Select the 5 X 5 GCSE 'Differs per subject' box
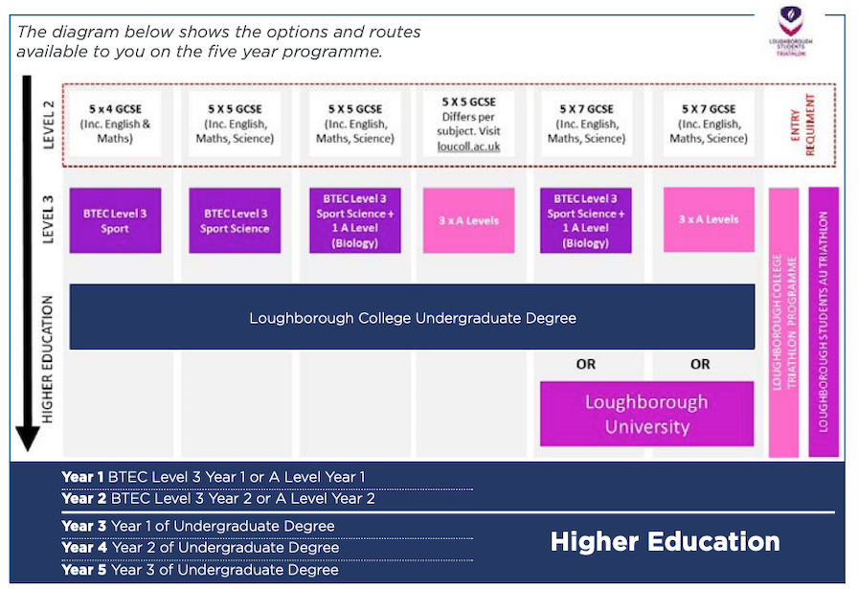The image size is (858, 589). 468,124
